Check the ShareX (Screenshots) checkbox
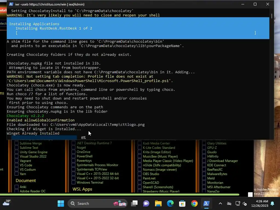 coord(140,187)
